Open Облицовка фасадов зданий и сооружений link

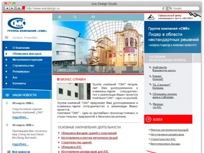tap(89, 133)
